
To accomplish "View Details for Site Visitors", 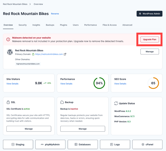I will (12, 84).
